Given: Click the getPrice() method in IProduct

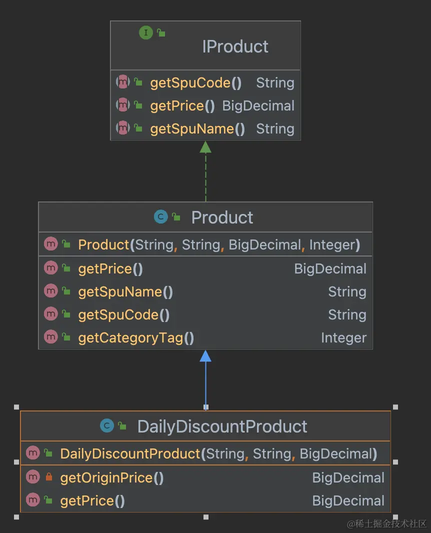Looking at the screenshot, I should click(182, 106).
